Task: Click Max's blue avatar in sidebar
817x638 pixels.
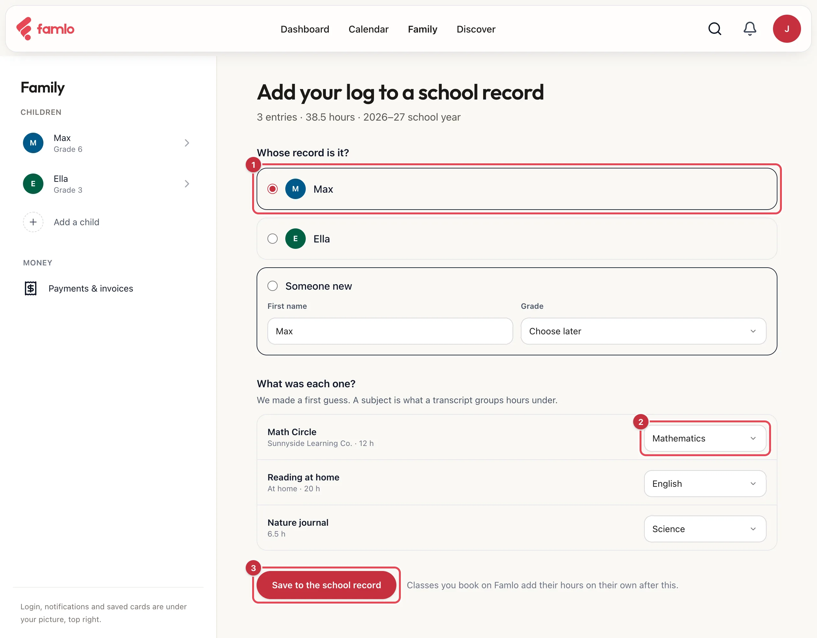Action: pos(33,143)
